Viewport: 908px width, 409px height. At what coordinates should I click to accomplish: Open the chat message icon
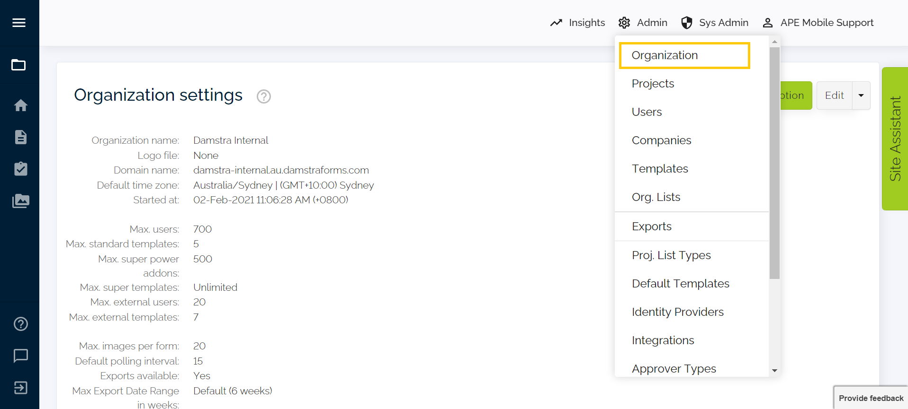(20, 356)
